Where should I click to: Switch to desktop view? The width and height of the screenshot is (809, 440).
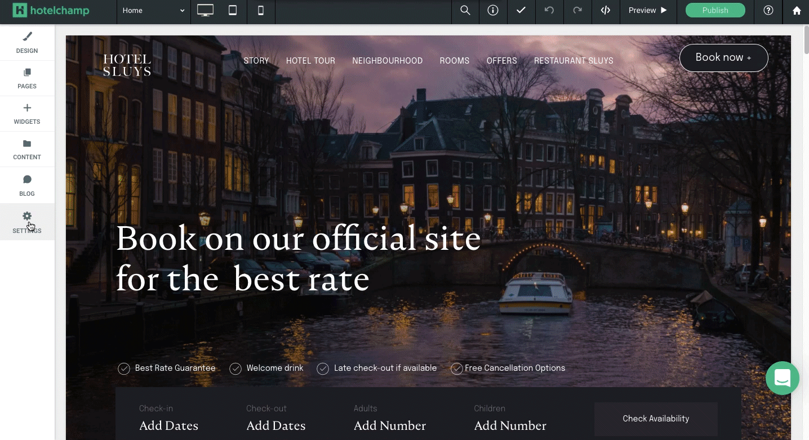click(205, 10)
